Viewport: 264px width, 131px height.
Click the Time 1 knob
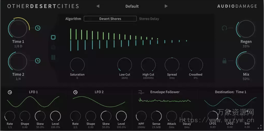click(x=18, y=28)
